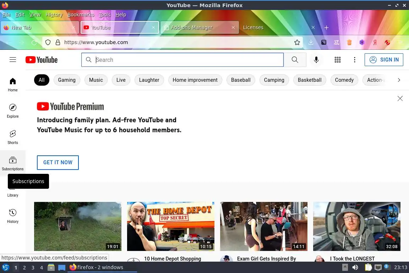Image resolution: width=409 pixels, height=273 pixels.
Task: Click the URL address bar
Action: click(x=172, y=42)
